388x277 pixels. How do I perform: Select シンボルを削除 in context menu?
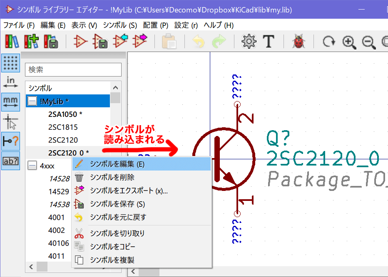[x=112, y=177]
